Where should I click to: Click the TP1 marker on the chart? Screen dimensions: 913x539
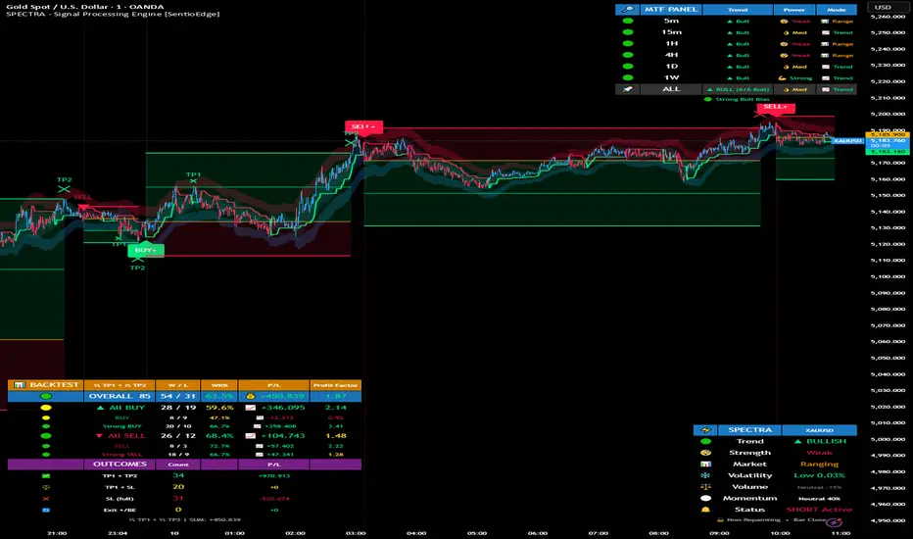tap(193, 174)
